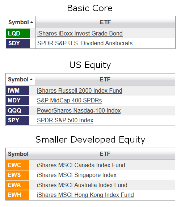Click the orange EWH symbol cell
181x207 pixels.
(x=17, y=195)
